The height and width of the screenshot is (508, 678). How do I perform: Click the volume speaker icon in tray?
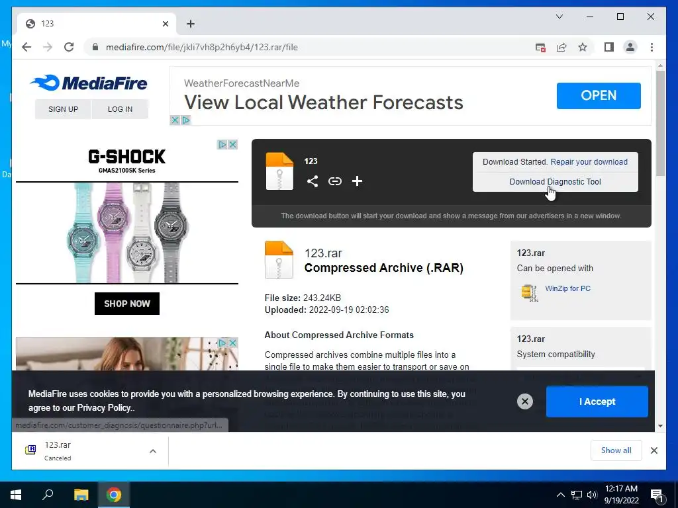591,495
